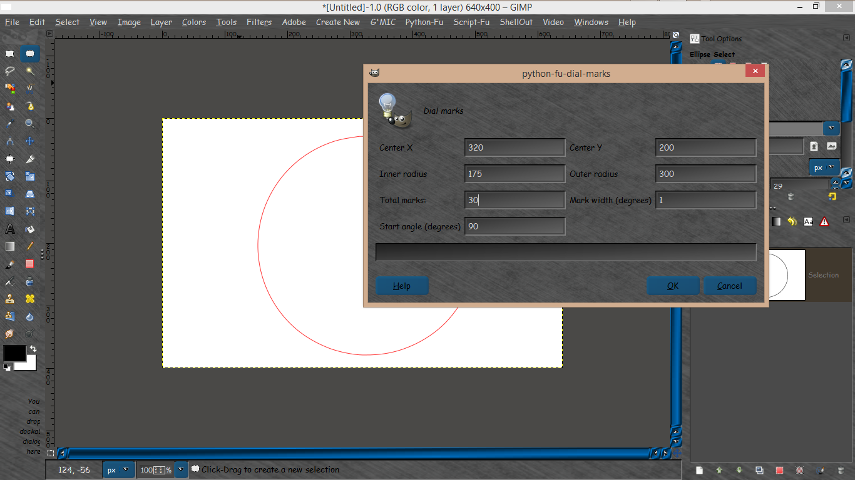Select the Text tool
855x480 pixels.
(x=10, y=229)
